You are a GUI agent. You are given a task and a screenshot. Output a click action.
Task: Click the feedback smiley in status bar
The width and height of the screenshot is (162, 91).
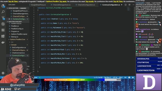coord(129,78)
